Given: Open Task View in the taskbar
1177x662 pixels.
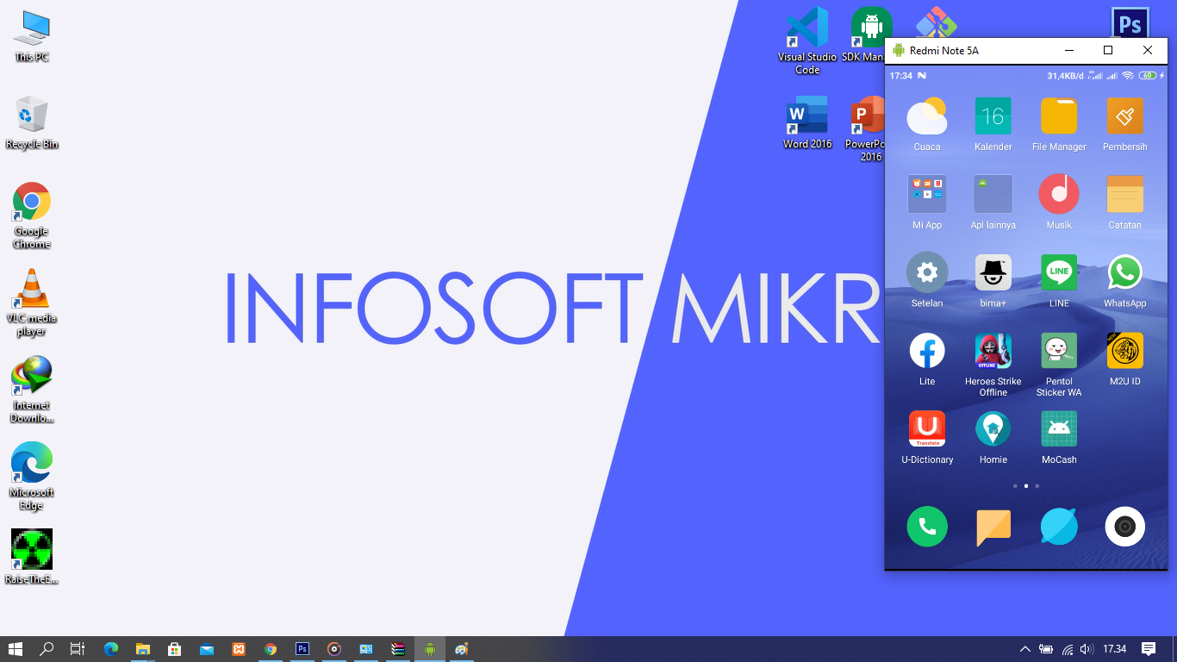Looking at the screenshot, I should click(78, 649).
